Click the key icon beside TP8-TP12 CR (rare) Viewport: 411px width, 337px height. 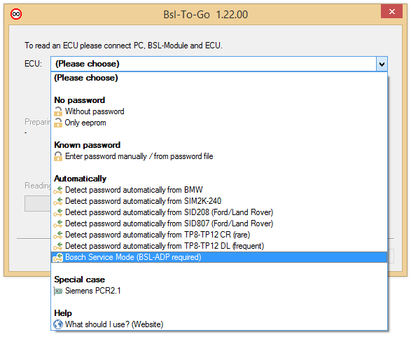58,235
